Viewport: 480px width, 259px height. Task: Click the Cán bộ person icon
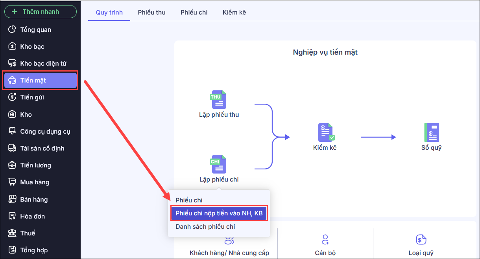click(x=325, y=239)
